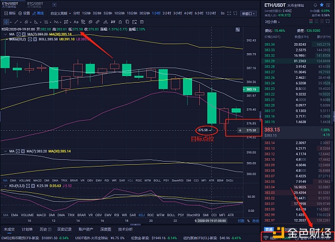This screenshot has width=335, height=242.
Task: Click the add new pair tab plus icon
Action: (x=54, y=4)
